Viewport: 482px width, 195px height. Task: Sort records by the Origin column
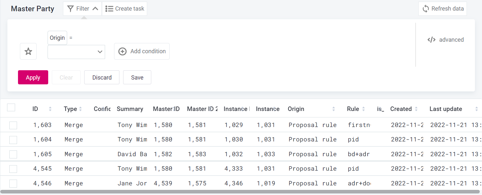(334, 109)
